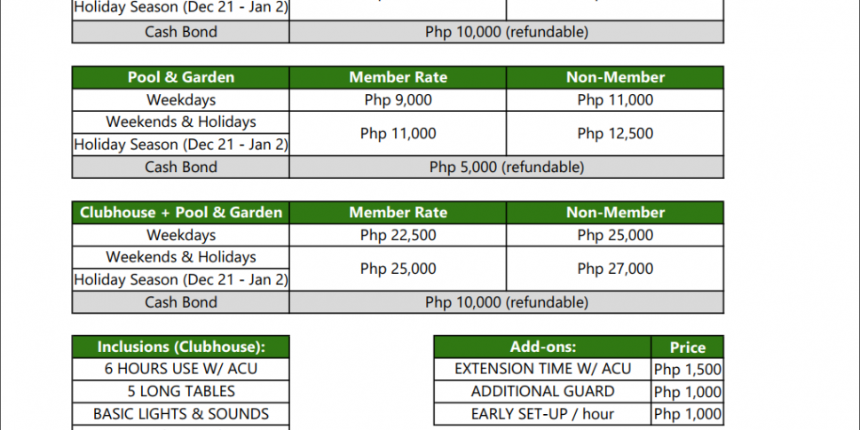The width and height of the screenshot is (860, 430).
Task: Click the 6 HOURS USE W/ ACU cell
Action: [x=181, y=369]
